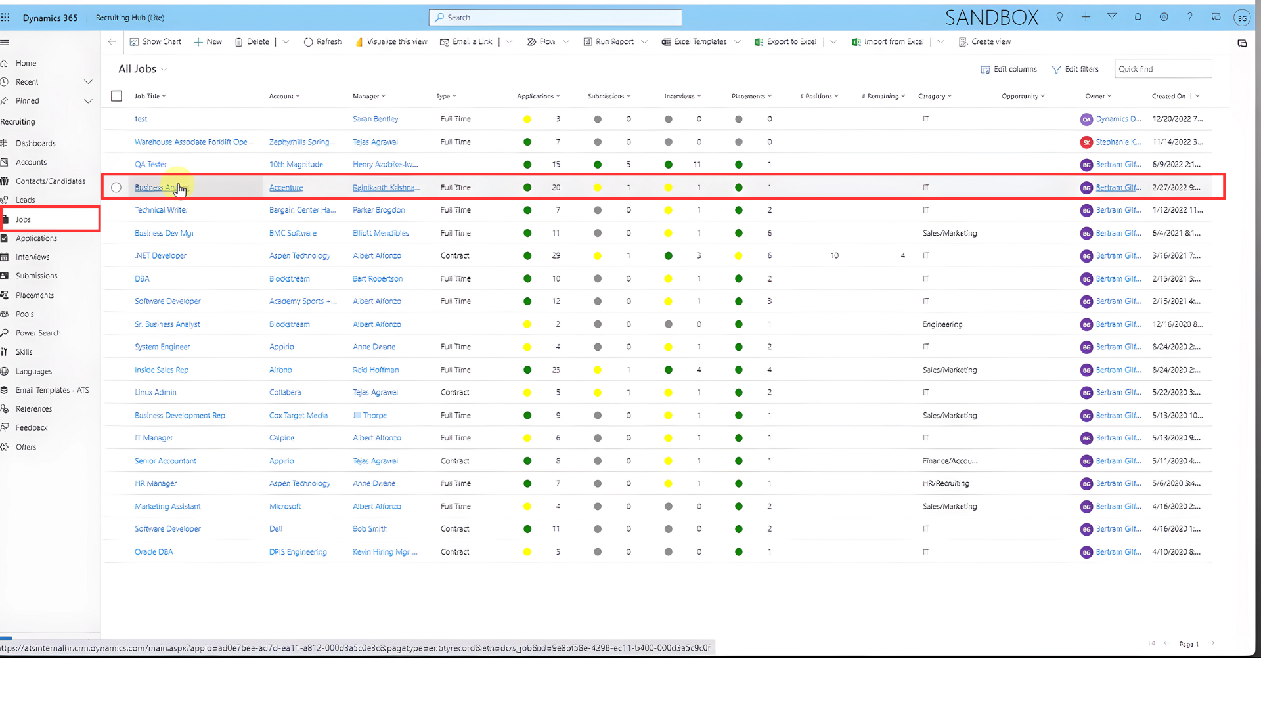
Task: Click the Show Chart button
Action: coord(156,42)
